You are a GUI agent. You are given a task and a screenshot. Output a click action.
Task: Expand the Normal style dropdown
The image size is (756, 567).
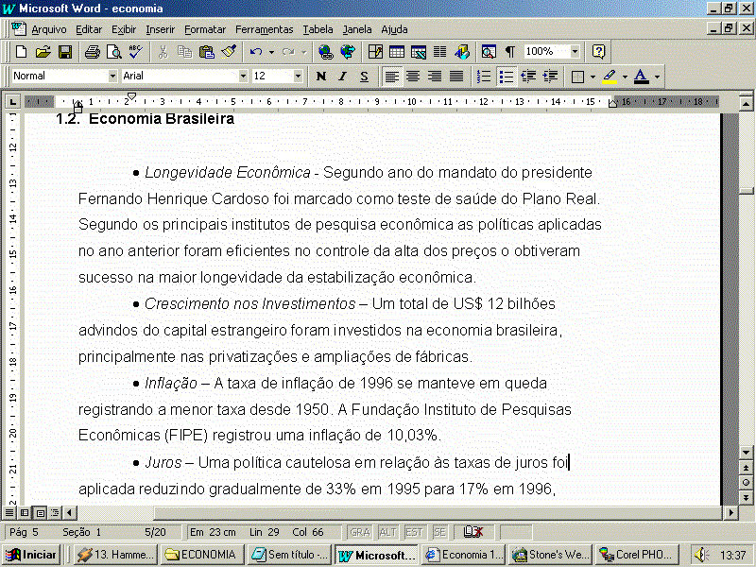(x=112, y=77)
